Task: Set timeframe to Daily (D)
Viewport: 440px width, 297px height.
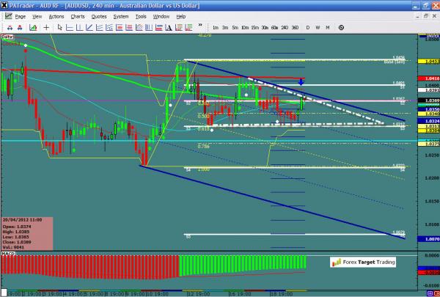Action: 308,27
